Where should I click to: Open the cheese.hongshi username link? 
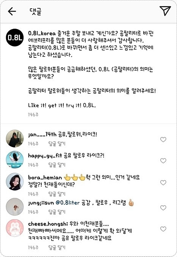[48, 224]
